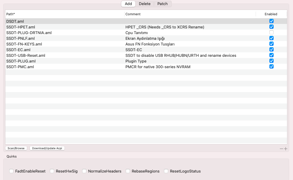The height and width of the screenshot is (180, 293).
Task: Enable the SSDT-PLUG-DRTNIA.aml checkbox
Action: pos(271,32)
